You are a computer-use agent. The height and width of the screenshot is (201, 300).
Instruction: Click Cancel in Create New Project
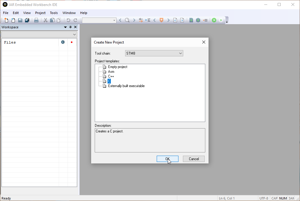click(x=194, y=159)
